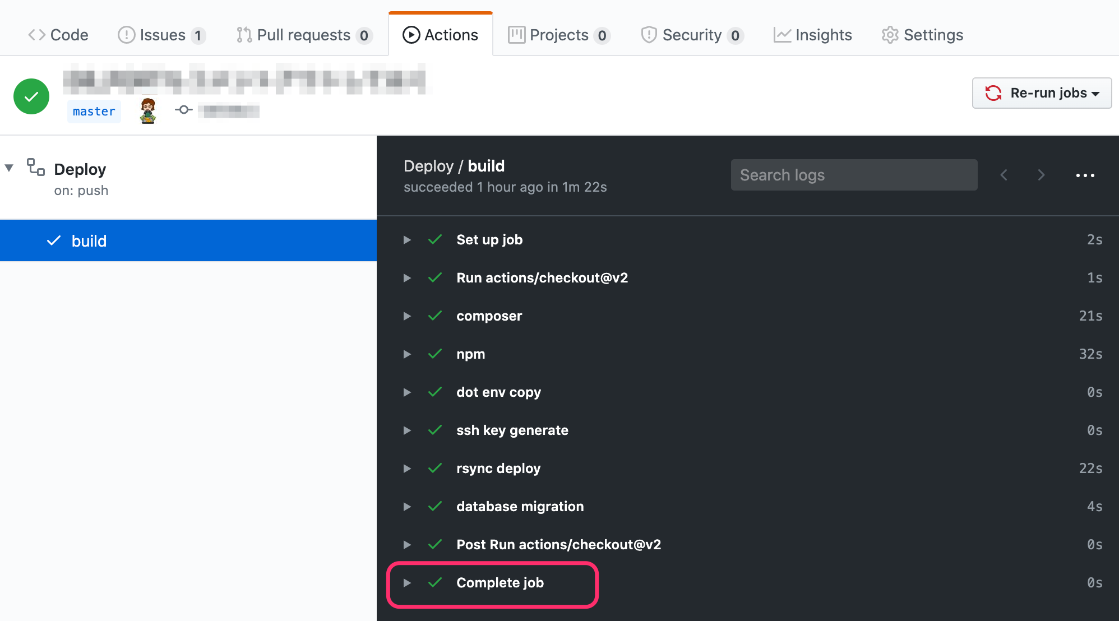Image resolution: width=1119 pixels, height=621 pixels.
Task: Click the Complete job step title
Action: [x=500, y=583]
